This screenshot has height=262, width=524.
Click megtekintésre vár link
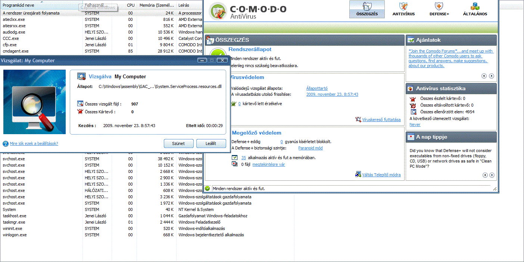[x=269, y=164]
